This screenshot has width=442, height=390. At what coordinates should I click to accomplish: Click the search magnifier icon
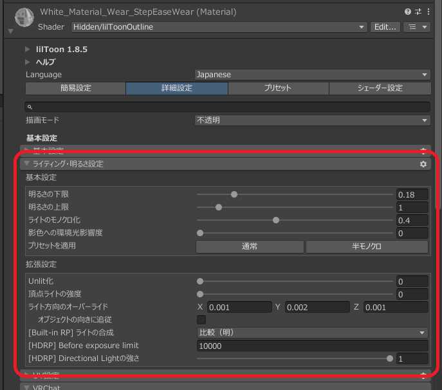coord(30,107)
